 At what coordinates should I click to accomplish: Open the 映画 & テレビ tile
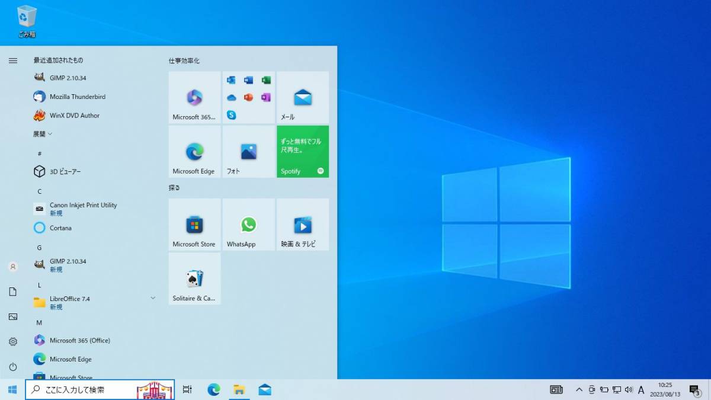pyautogui.click(x=303, y=225)
